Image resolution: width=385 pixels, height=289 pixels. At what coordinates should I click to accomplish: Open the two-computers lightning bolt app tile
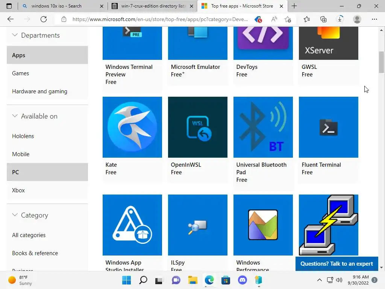pyautogui.click(x=329, y=225)
